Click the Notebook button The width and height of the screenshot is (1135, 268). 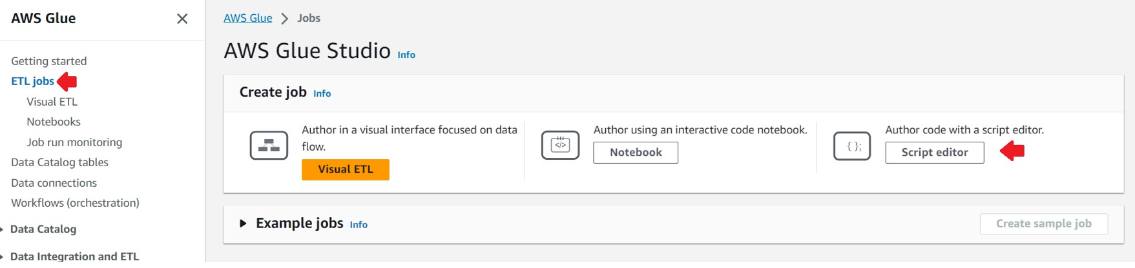click(x=636, y=153)
